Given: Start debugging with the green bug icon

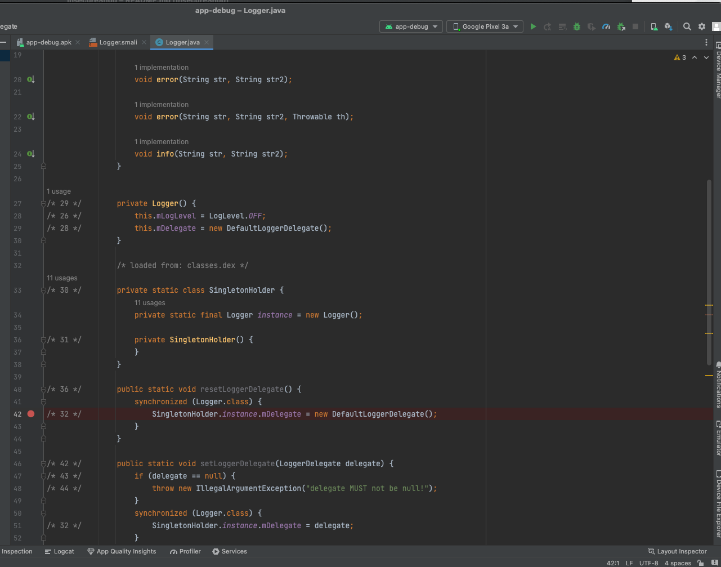Looking at the screenshot, I should tap(577, 26).
